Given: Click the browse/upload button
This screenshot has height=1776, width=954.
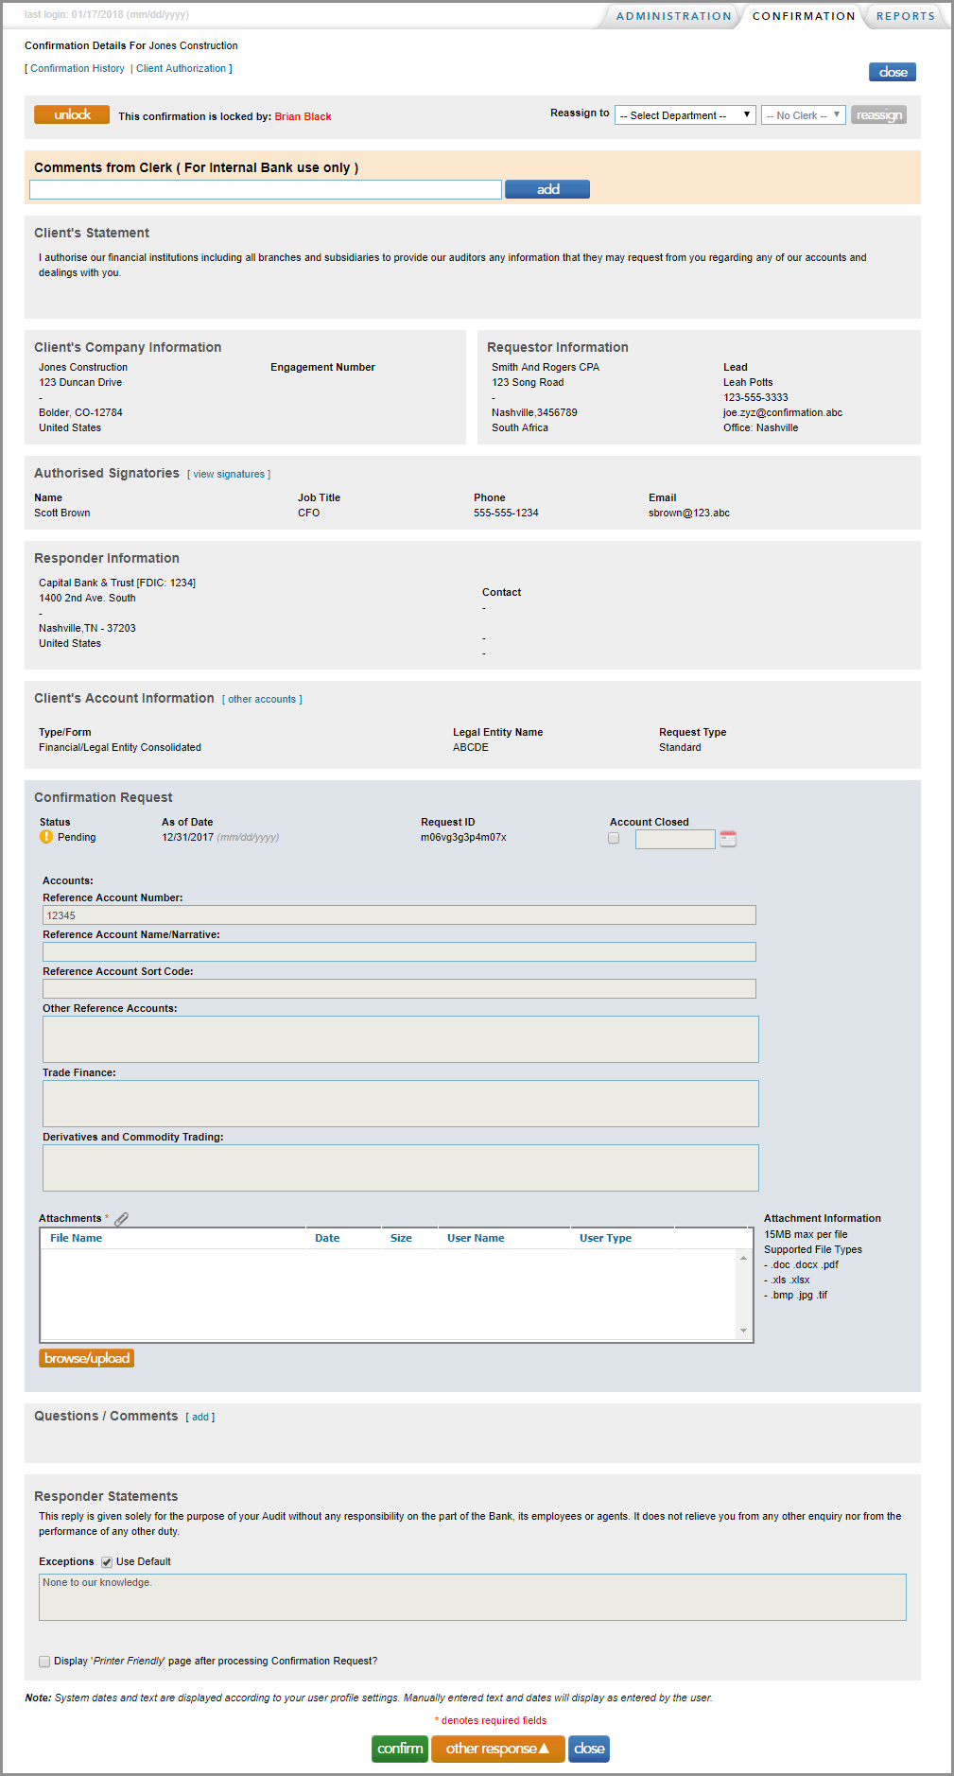Looking at the screenshot, I should click(x=87, y=1358).
